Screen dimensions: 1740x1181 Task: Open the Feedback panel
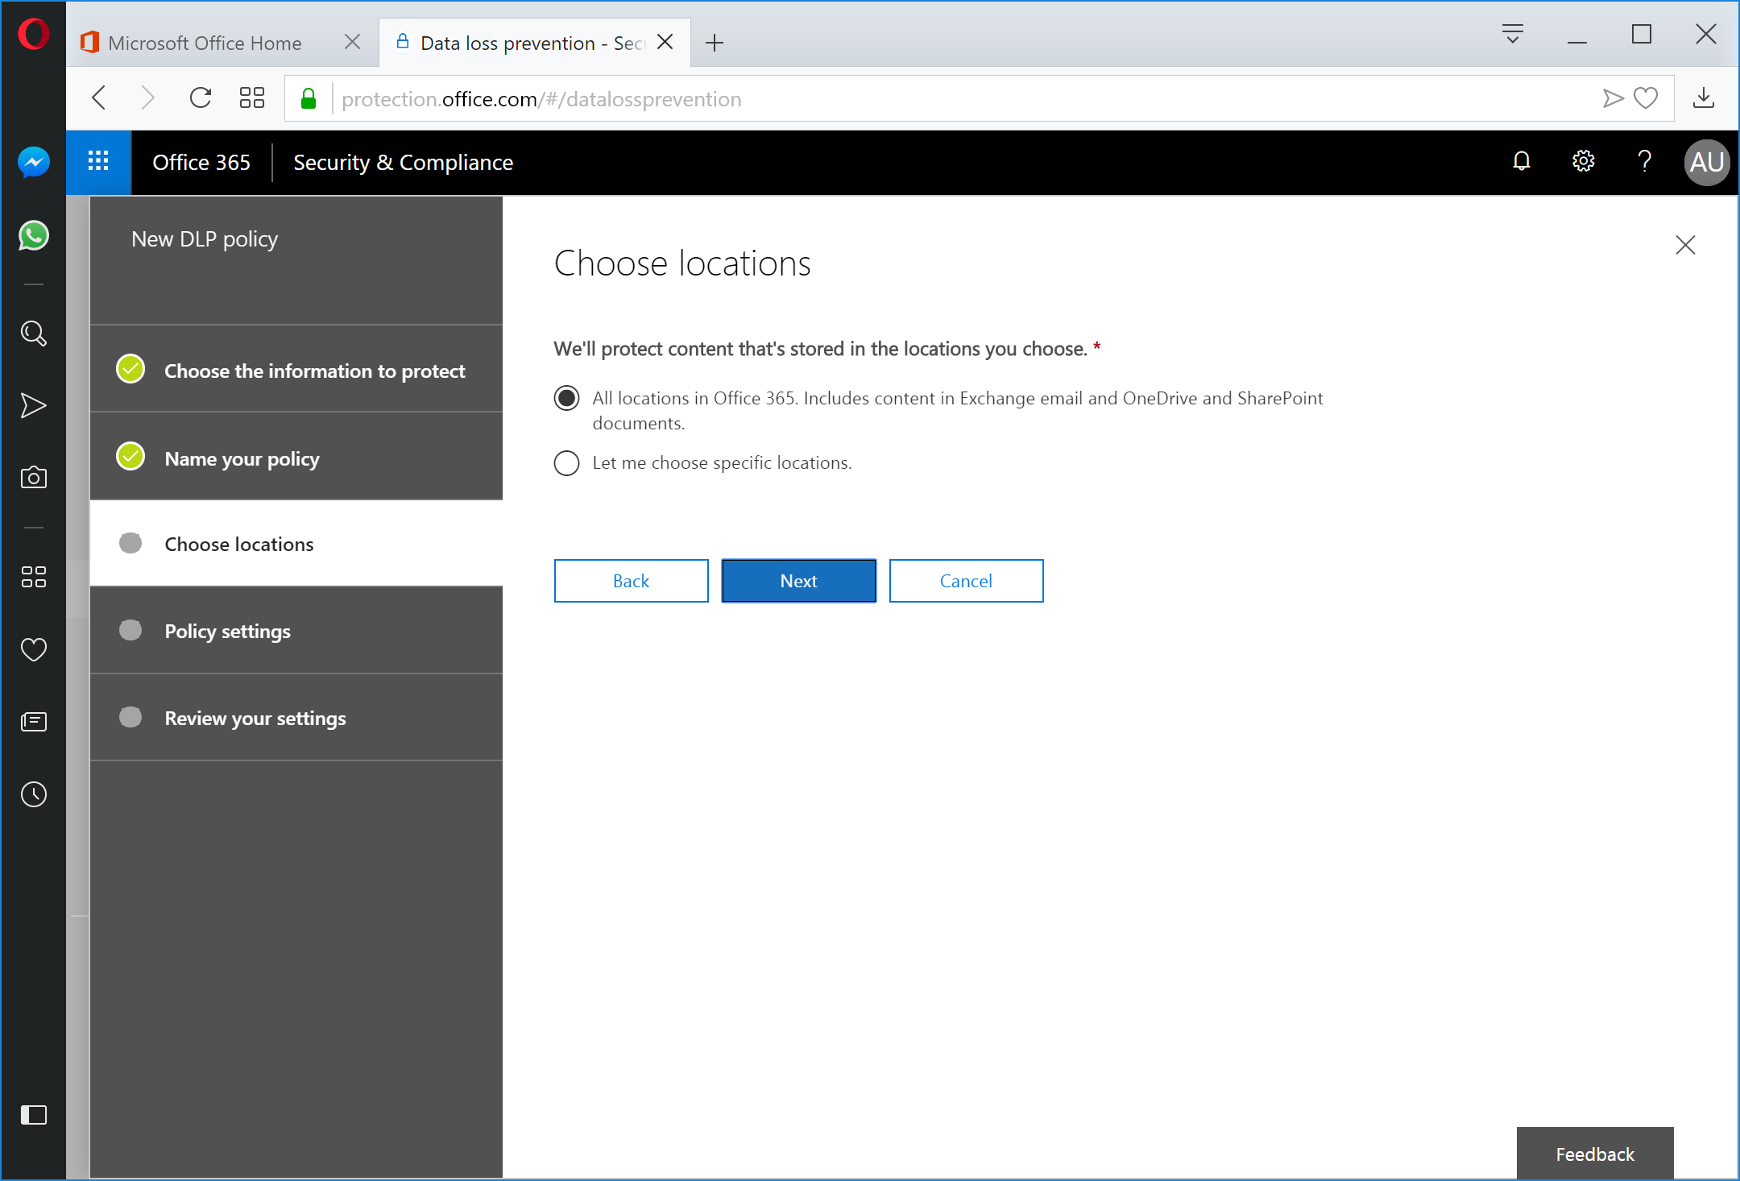[x=1595, y=1154]
